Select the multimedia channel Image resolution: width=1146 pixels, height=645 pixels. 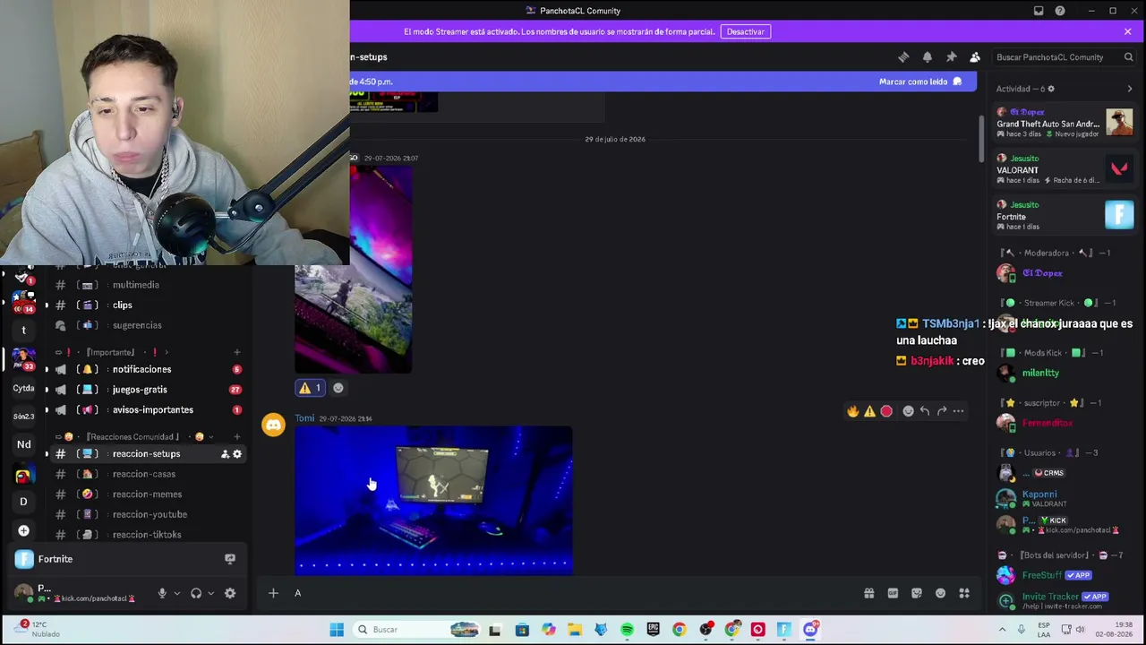click(148, 285)
